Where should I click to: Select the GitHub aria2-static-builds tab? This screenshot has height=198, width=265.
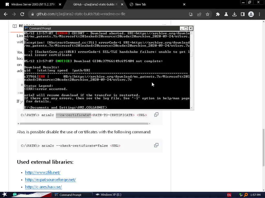pyautogui.click(x=95, y=4)
